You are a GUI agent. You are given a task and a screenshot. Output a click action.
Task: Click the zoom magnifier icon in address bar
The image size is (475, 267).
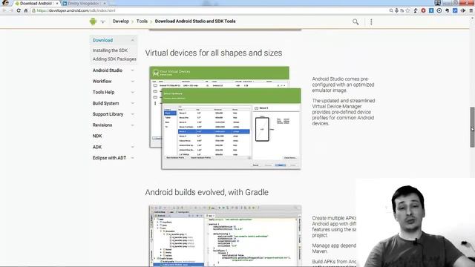[x=391, y=10]
